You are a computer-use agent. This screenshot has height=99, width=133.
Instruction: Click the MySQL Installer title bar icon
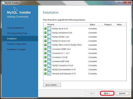click(x=3, y=3)
